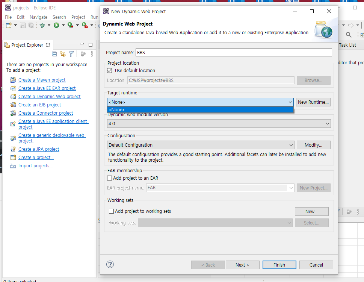
Task: Open the Navigate menu
Action: pos(39,17)
